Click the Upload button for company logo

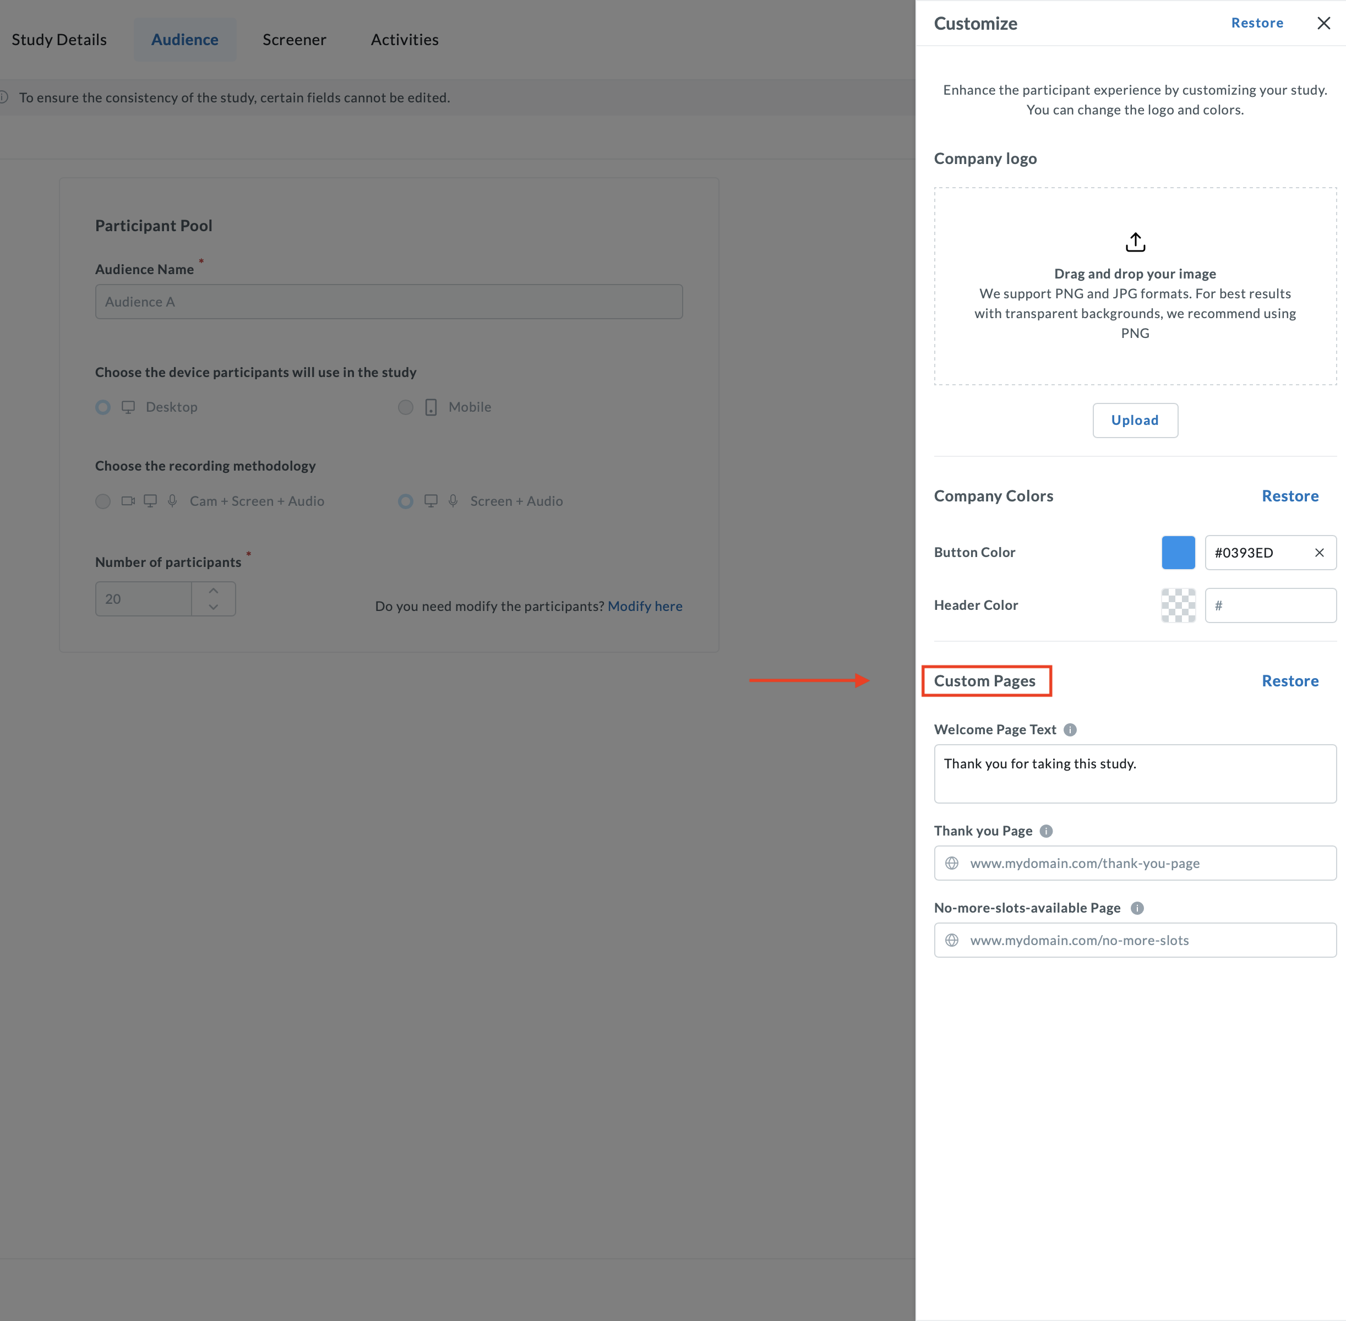click(x=1135, y=421)
